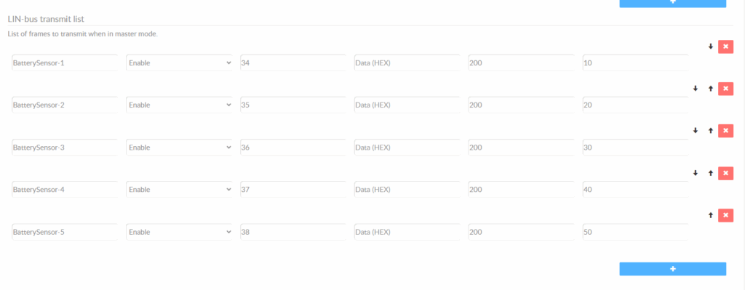Click the delay field showing 30
Screen dimensions: 745x290
[x=636, y=148]
